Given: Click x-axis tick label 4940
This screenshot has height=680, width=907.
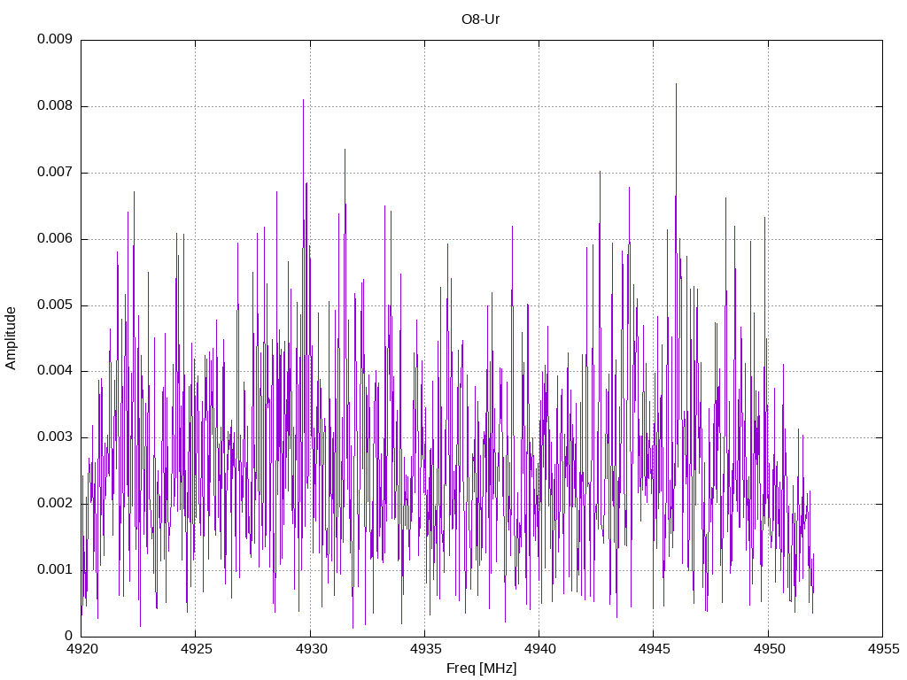Looking at the screenshot, I should tap(540, 649).
